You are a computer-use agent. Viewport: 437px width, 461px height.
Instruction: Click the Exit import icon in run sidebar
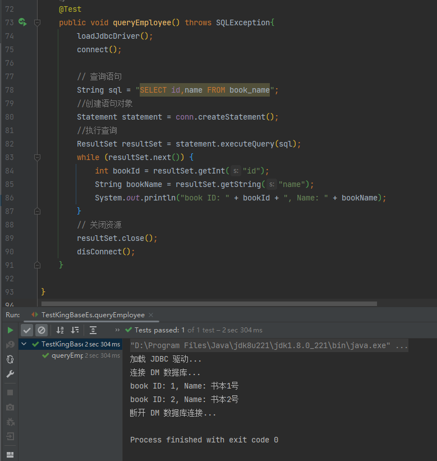click(x=10, y=436)
